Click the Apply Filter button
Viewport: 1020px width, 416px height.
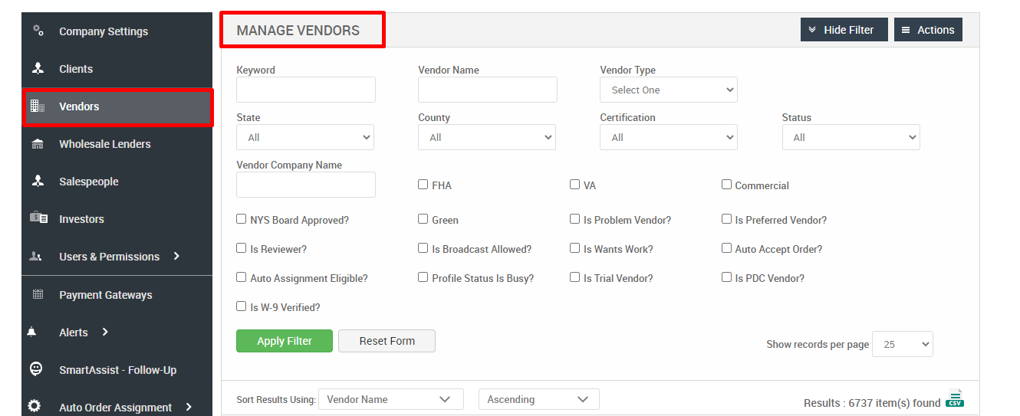[285, 341]
